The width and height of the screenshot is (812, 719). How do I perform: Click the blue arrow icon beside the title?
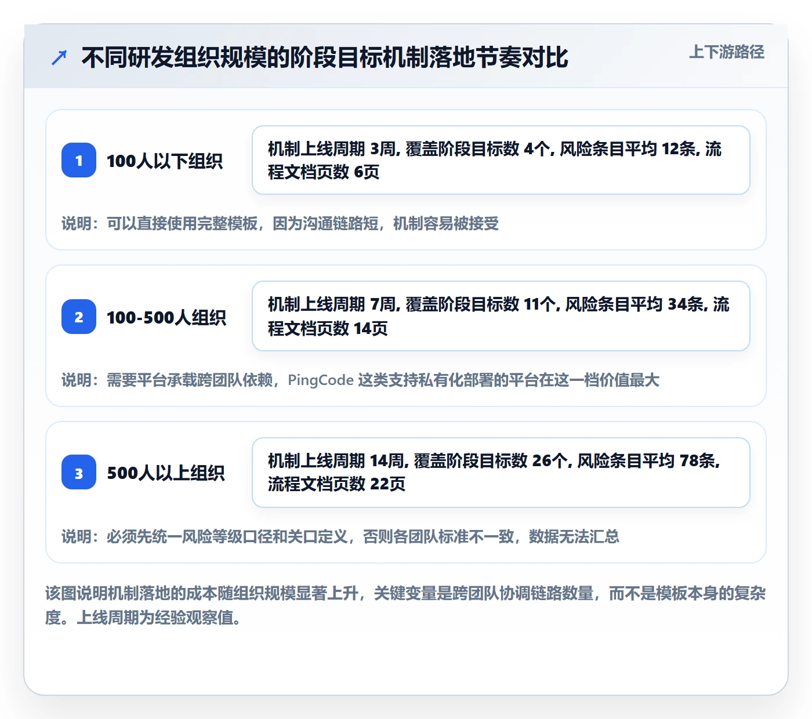[x=59, y=57]
